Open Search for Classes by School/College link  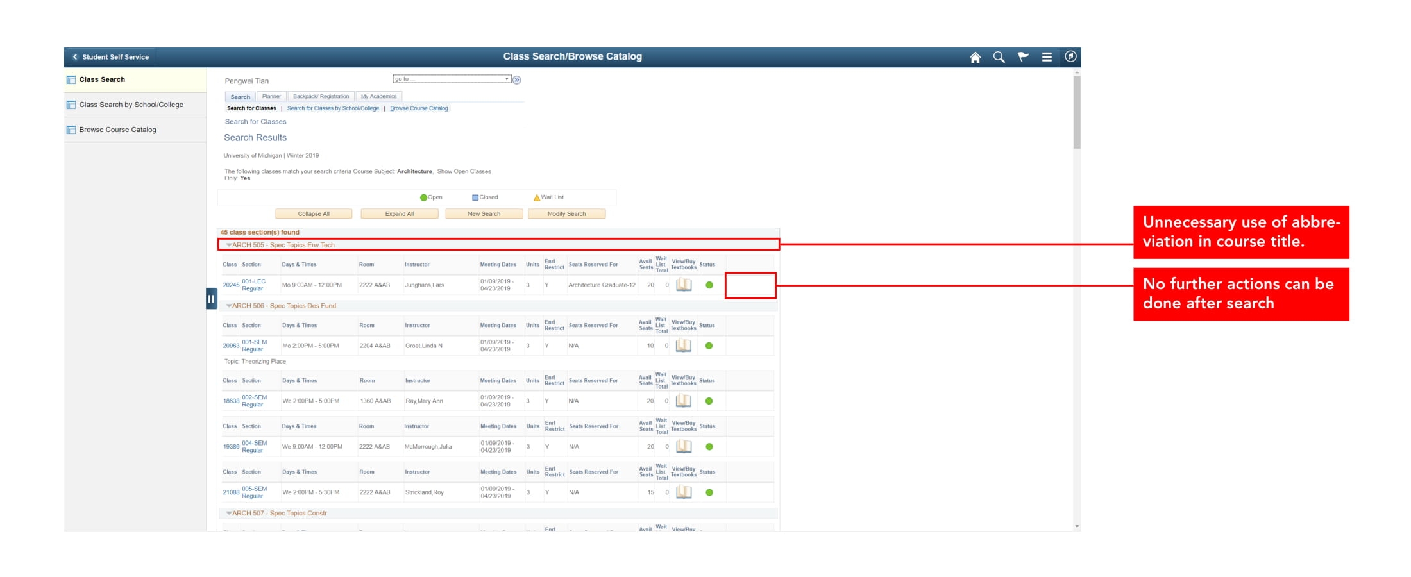pyautogui.click(x=333, y=108)
